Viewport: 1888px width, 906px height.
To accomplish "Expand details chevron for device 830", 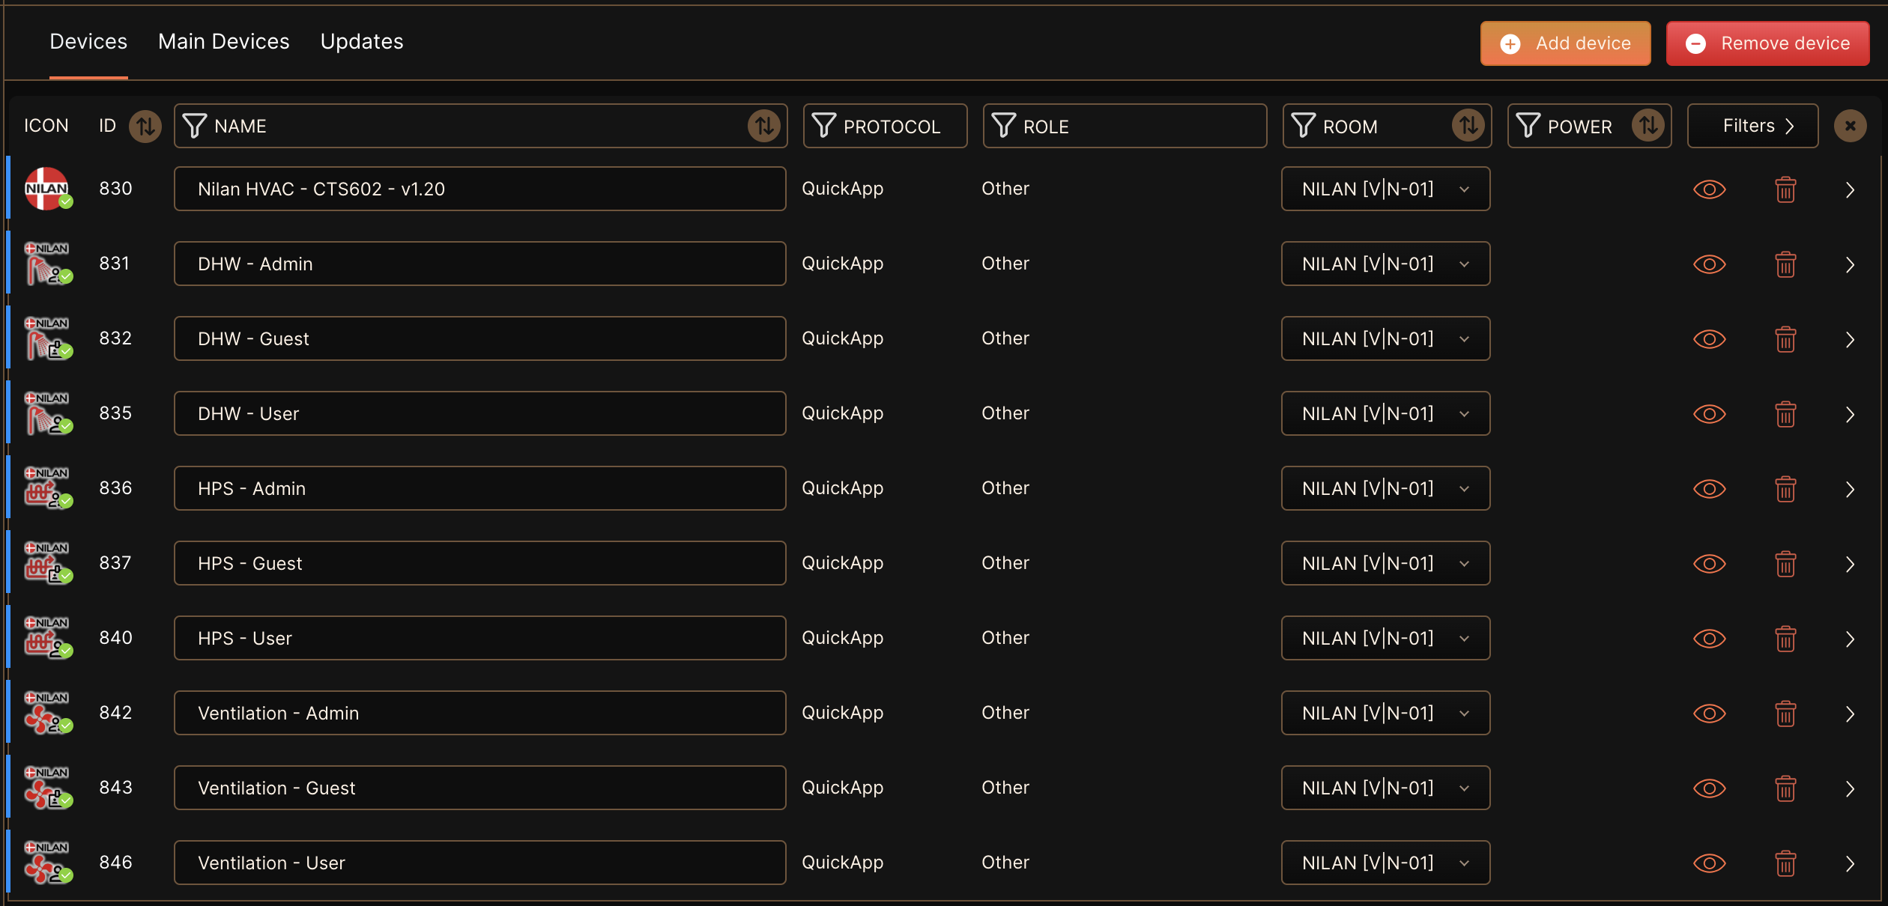I will [x=1850, y=190].
